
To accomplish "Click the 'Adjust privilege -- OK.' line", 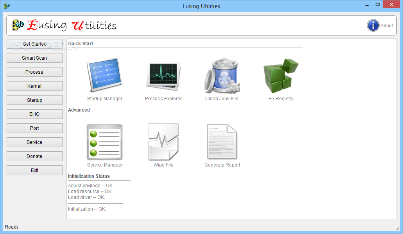I will pyautogui.click(x=91, y=186).
